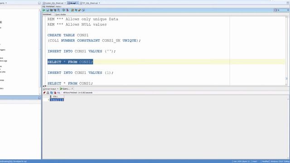This screenshot has width=290, height=163.
Task: Click the red delete icon in result toolbar
Action: coord(55,92)
